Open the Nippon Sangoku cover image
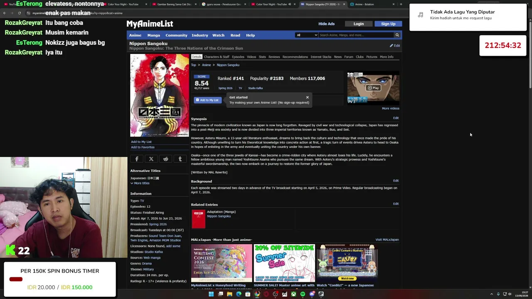The image size is (532, 299). pyautogui.click(x=159, y=95)
